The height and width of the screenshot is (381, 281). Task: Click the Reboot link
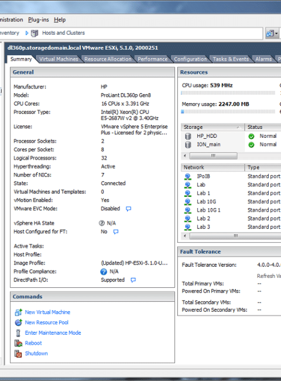(33, 343)
